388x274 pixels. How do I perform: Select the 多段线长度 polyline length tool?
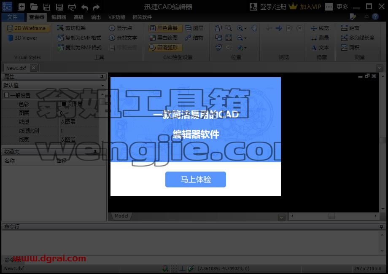[x=358, y=38]
